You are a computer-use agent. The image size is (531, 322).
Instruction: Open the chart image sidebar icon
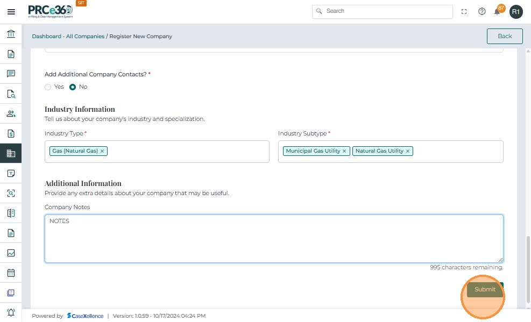(11, 253)
